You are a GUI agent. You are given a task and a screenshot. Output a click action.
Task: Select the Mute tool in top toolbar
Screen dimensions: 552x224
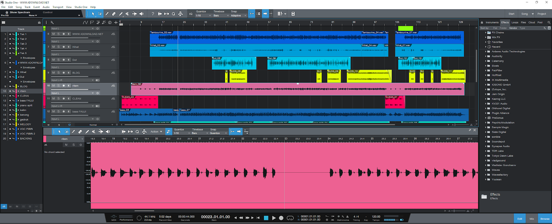tap(128, 14)
